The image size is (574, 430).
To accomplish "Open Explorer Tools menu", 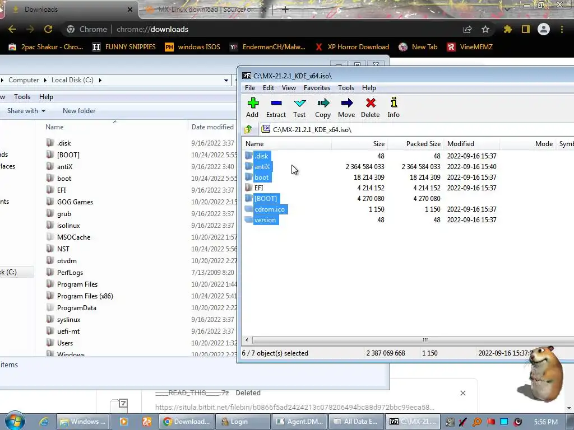I will 22,97.
